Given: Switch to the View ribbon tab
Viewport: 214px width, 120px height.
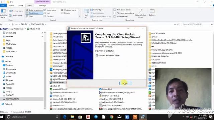Looking at the screenshot, I should coord(30,6).
